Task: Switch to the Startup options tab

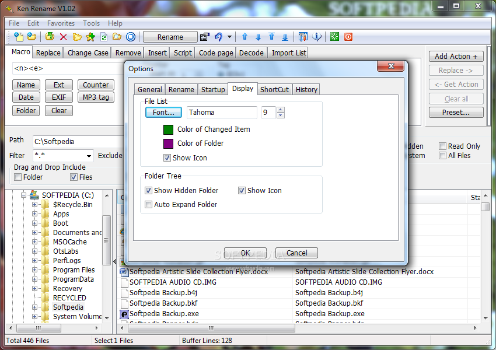Action: coord(213,89)
